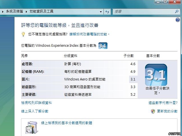This screenshot has width=182, height=136.
Task: Open 線上深入了解分數 link
Action: click(x=35, y=111)
